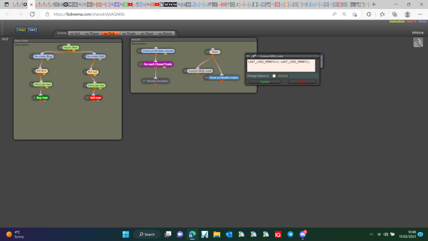The image size is (428, 241).
Task: Add this page to favorites
Action: point(355,14)
